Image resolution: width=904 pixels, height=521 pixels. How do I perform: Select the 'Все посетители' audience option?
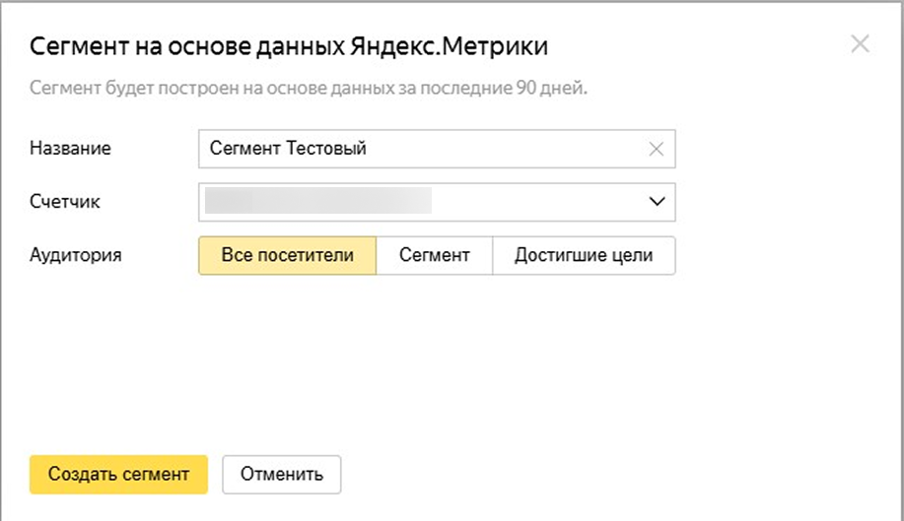[x=287, y=255]
